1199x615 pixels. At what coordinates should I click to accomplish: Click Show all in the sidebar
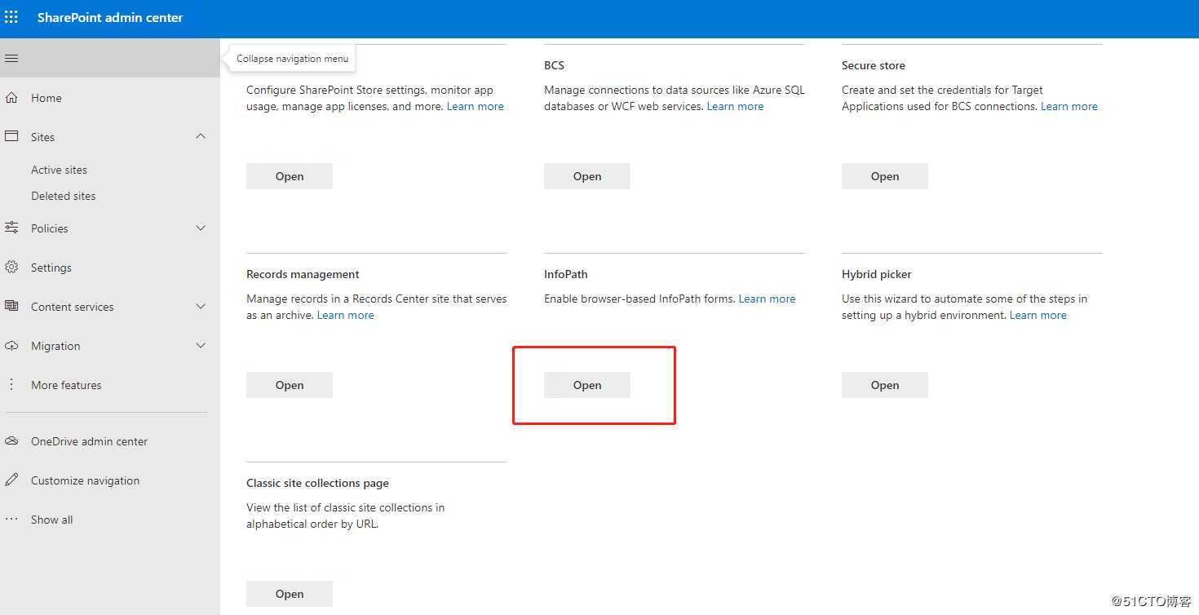click(x=51, y=519)
